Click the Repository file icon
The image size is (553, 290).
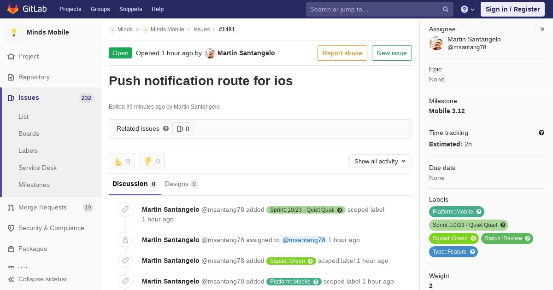(11, 77)
